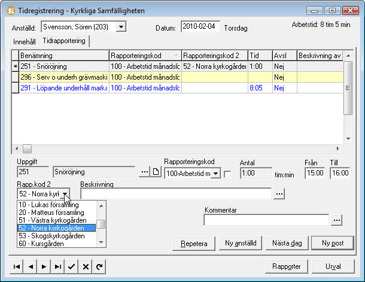Pick 53 - Skogskyrkogården option
Viewport: 365px width, 282px height.
(57, 236)
